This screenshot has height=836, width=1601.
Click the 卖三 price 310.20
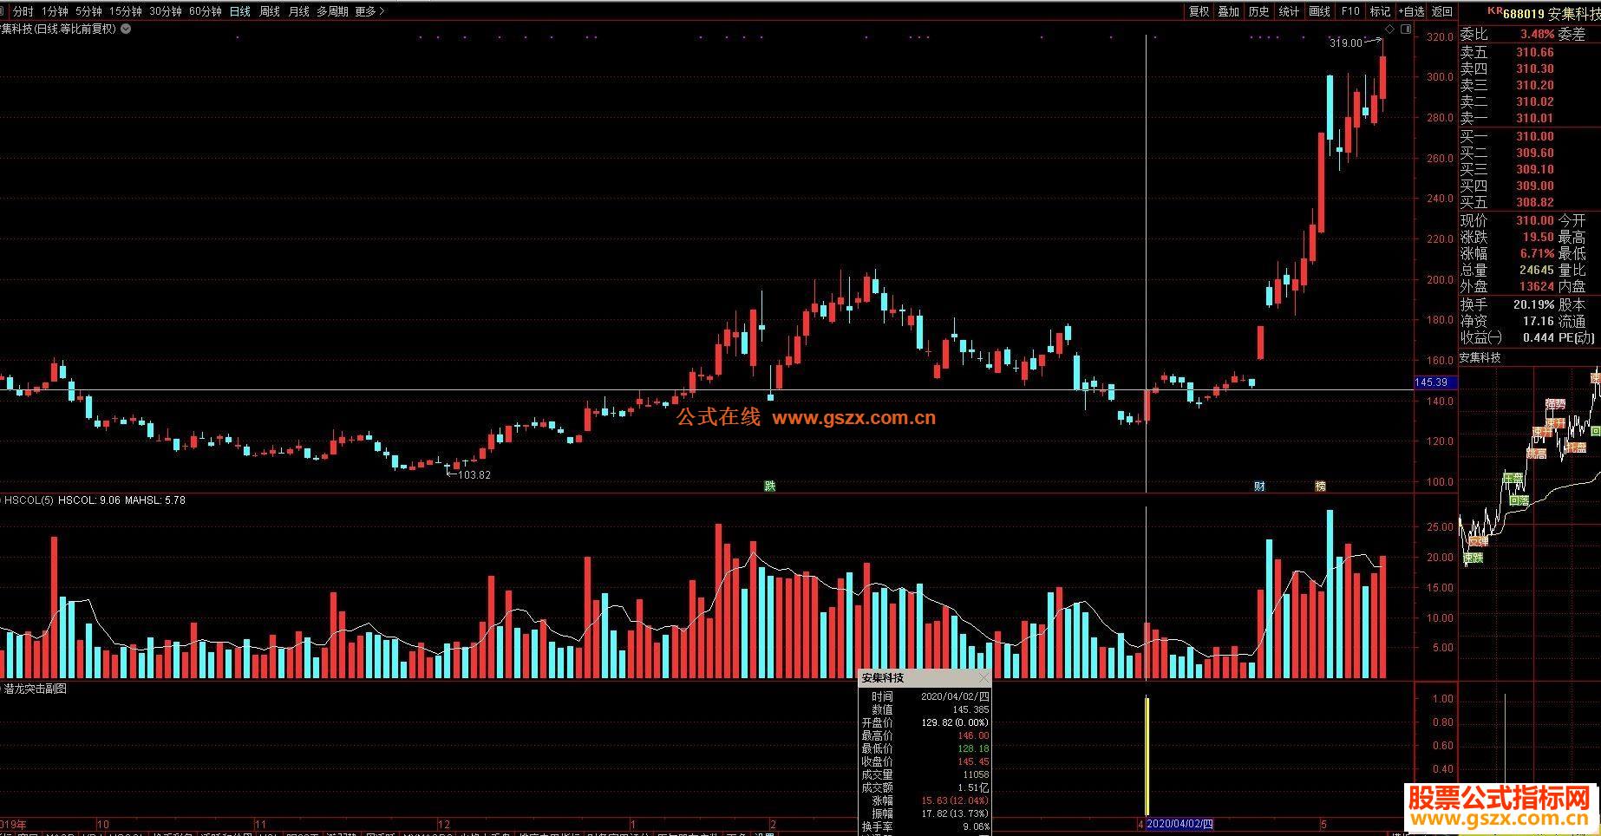[x=1534, y=85]
